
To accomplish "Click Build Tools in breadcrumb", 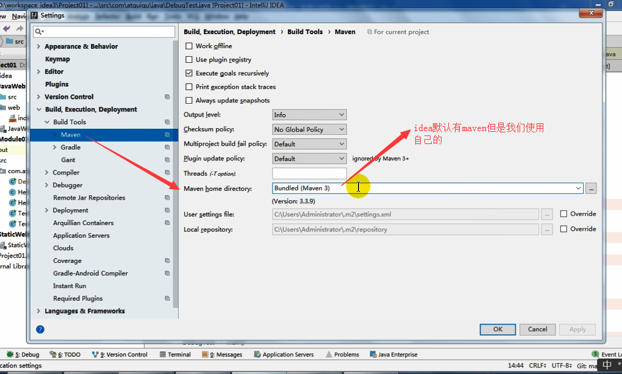I will 305,32.
